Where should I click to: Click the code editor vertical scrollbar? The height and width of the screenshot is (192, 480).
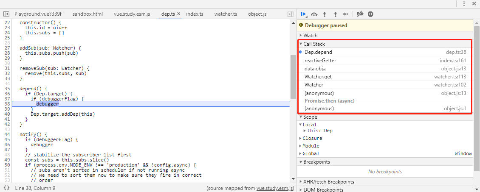tap(293, 76)
